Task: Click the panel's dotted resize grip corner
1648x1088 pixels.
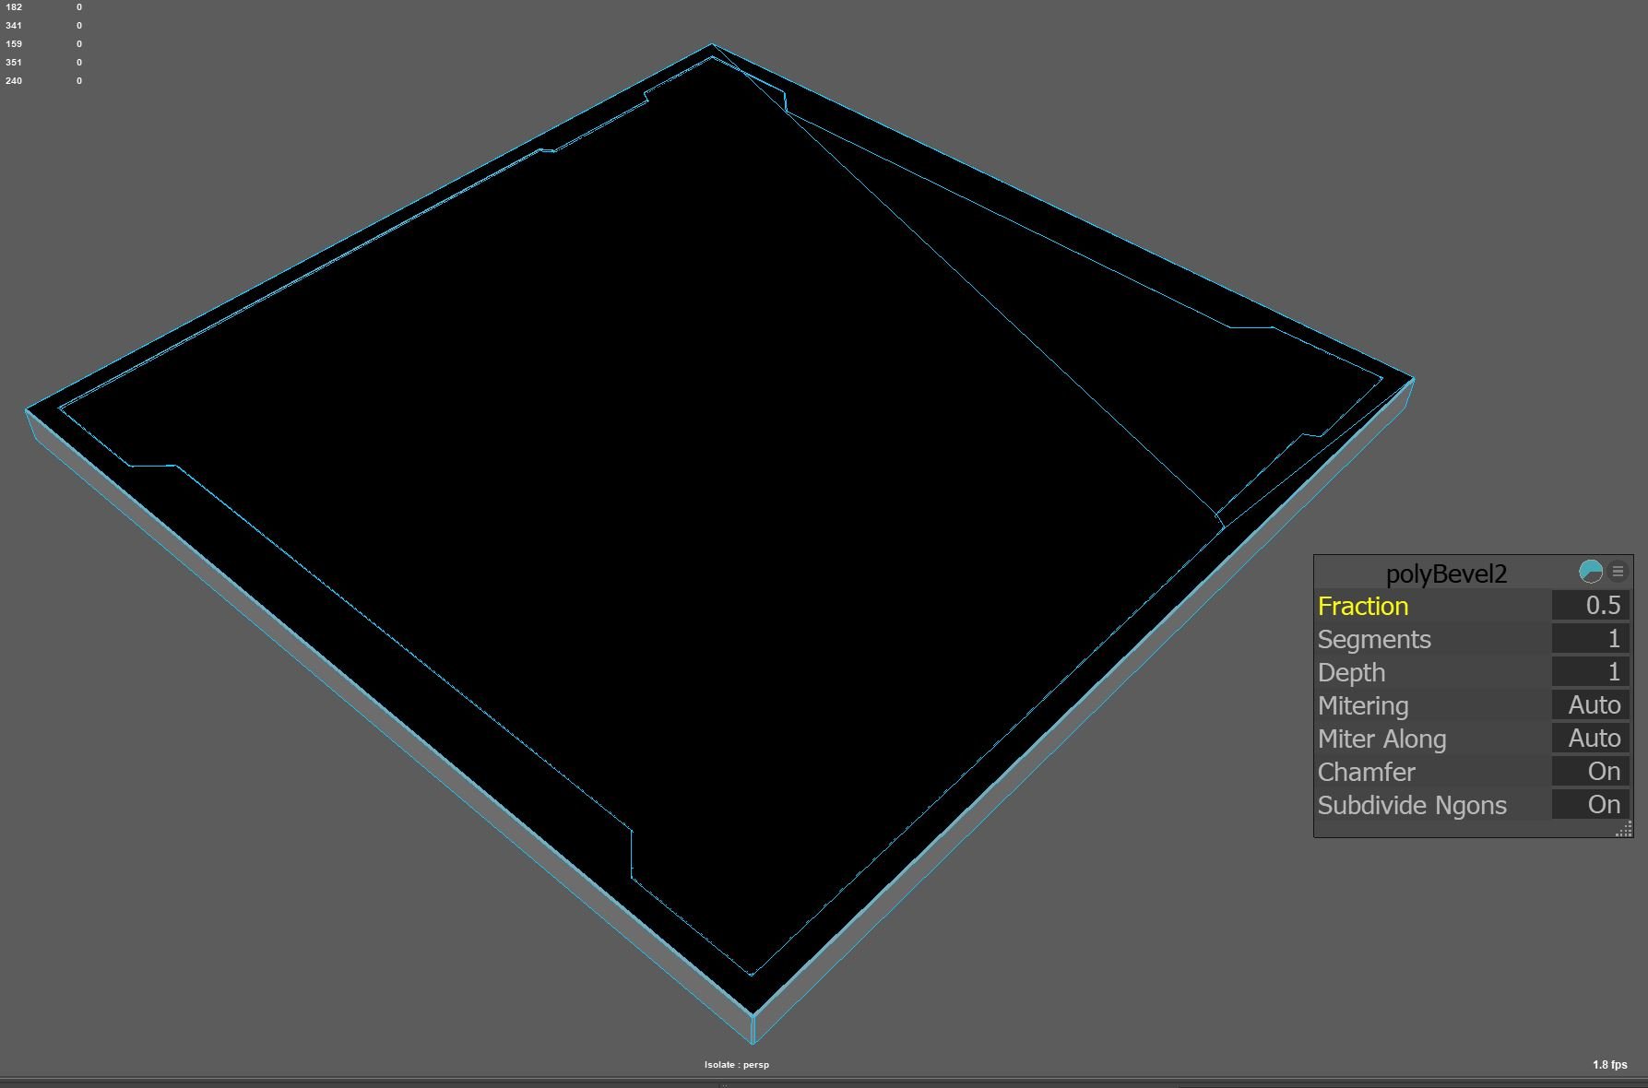Action: click(1624, 830)
